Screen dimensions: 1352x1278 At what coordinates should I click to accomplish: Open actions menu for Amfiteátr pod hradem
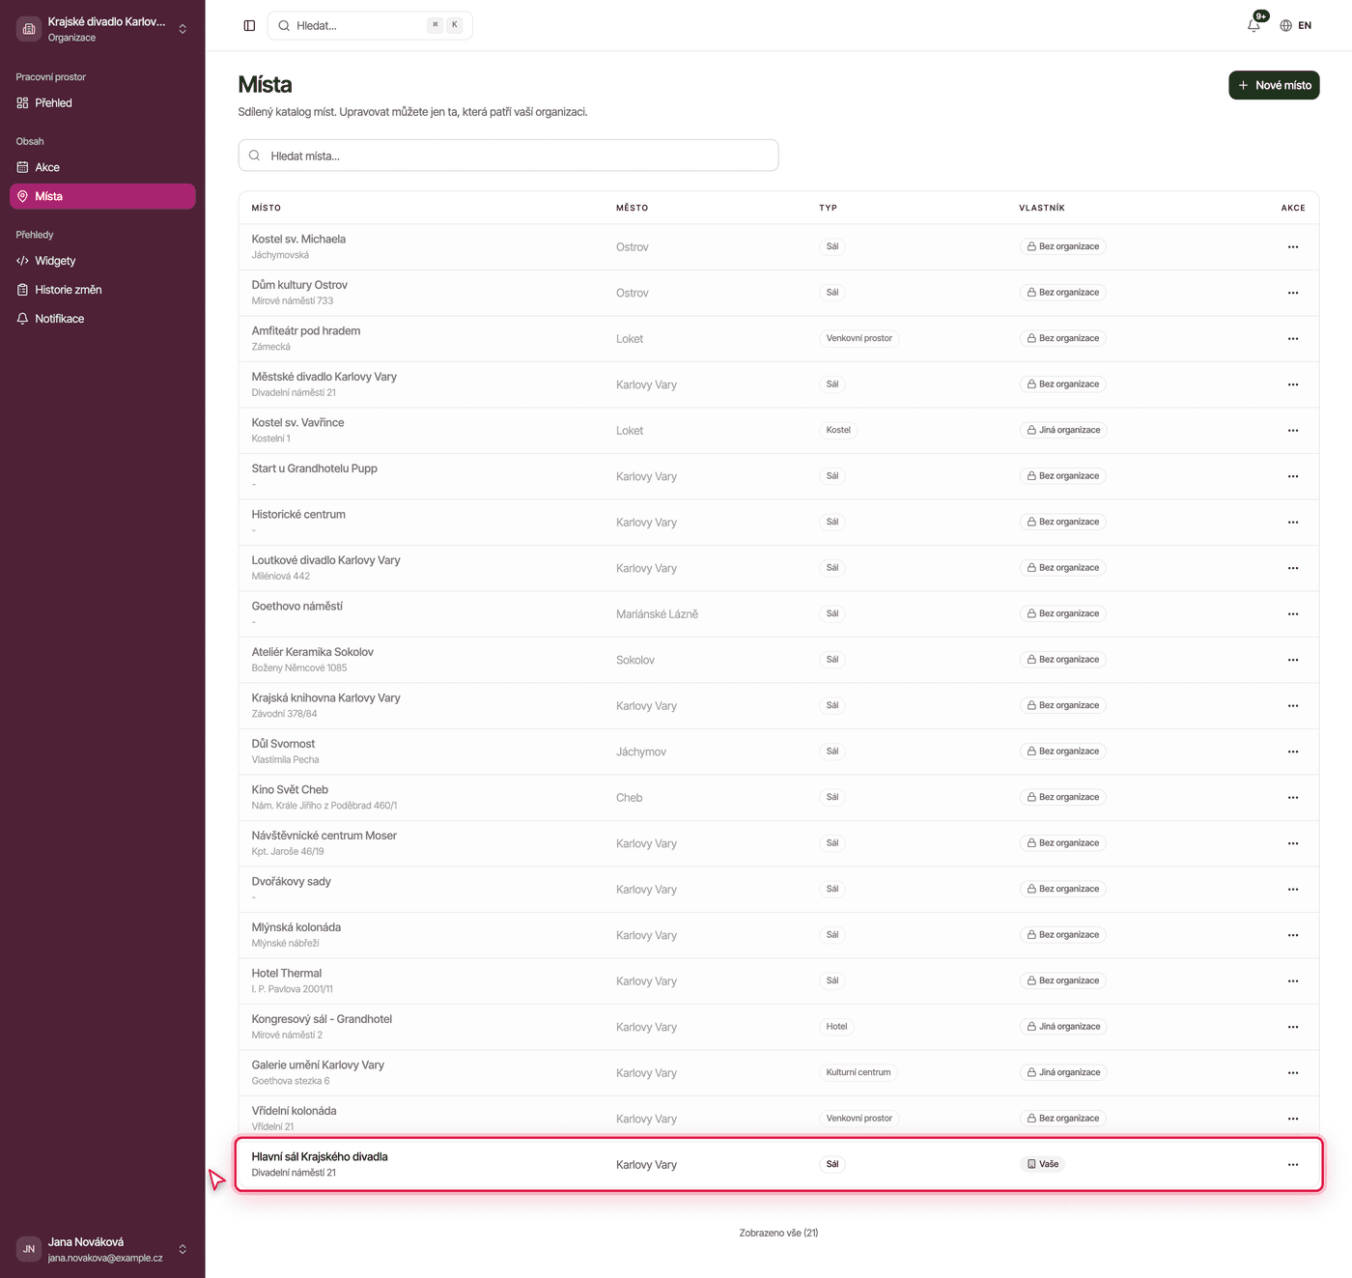pos(1293,339)
